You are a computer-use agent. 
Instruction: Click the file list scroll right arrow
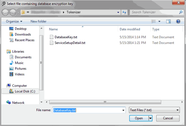click(x=182, y=102)
